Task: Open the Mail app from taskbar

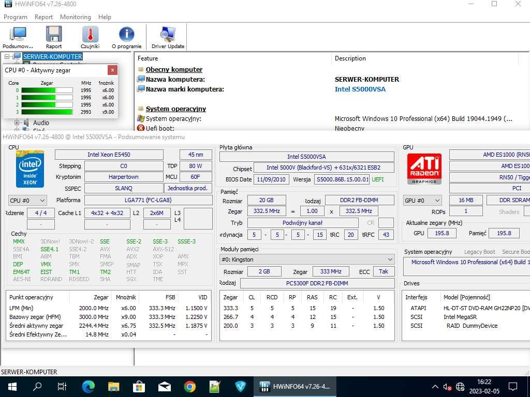Action: [164, 387]
